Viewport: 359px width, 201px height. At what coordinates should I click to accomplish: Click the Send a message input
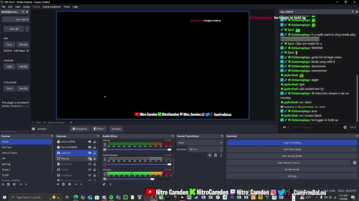(317, 127)
